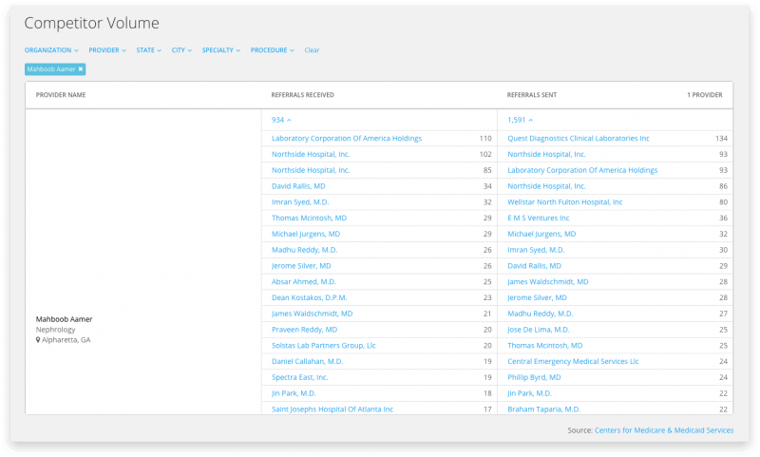Image resolution: width=760 pixels, height=457 pixels.
Task: Open Absar Ahmed, M.D. link
Action: pos(303,281)
